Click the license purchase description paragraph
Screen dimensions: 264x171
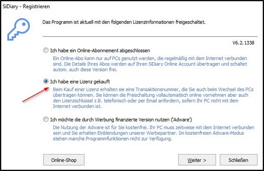coord(153,98)
